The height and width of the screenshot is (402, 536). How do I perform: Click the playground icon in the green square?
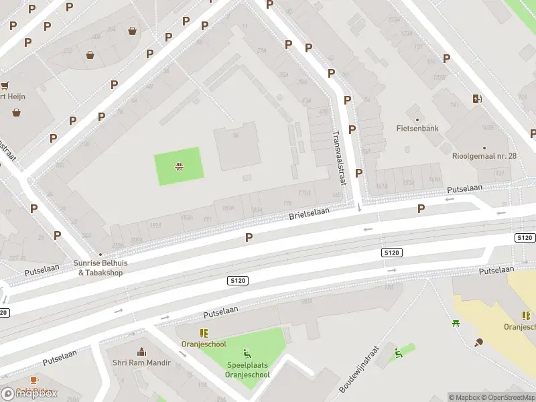[x=179, y=167]
